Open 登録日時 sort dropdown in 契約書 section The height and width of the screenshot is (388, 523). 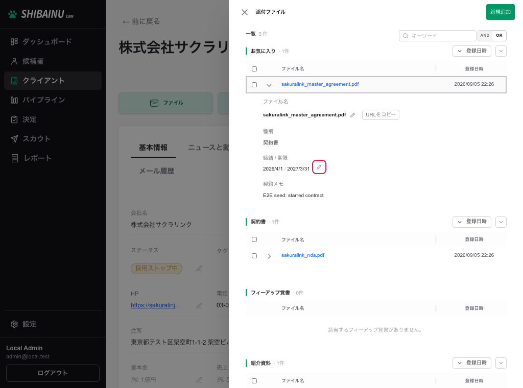coord(471,222)
